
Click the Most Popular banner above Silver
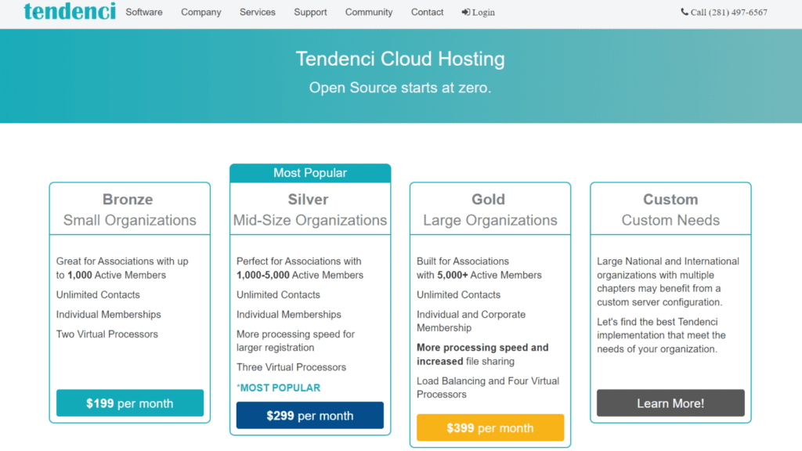[x=310, y=173]
